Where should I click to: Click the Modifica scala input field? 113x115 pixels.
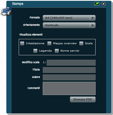[x=71, y=63]
